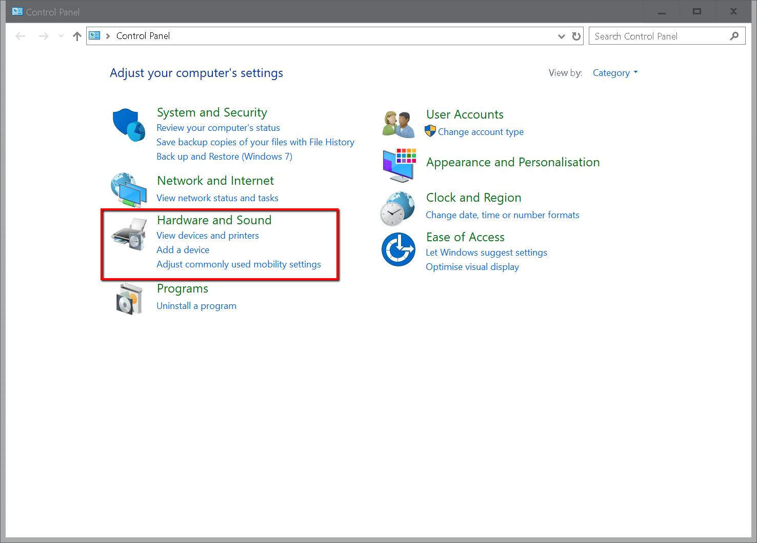
Task: Click the title bar Control Panel icon
Action: [x=17, y=11]
